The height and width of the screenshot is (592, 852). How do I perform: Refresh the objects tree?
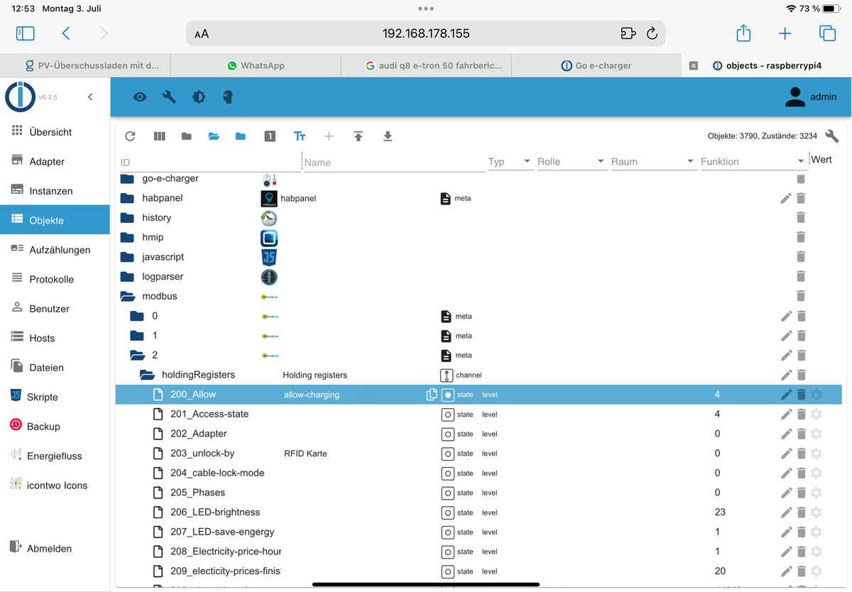[130, 136]
